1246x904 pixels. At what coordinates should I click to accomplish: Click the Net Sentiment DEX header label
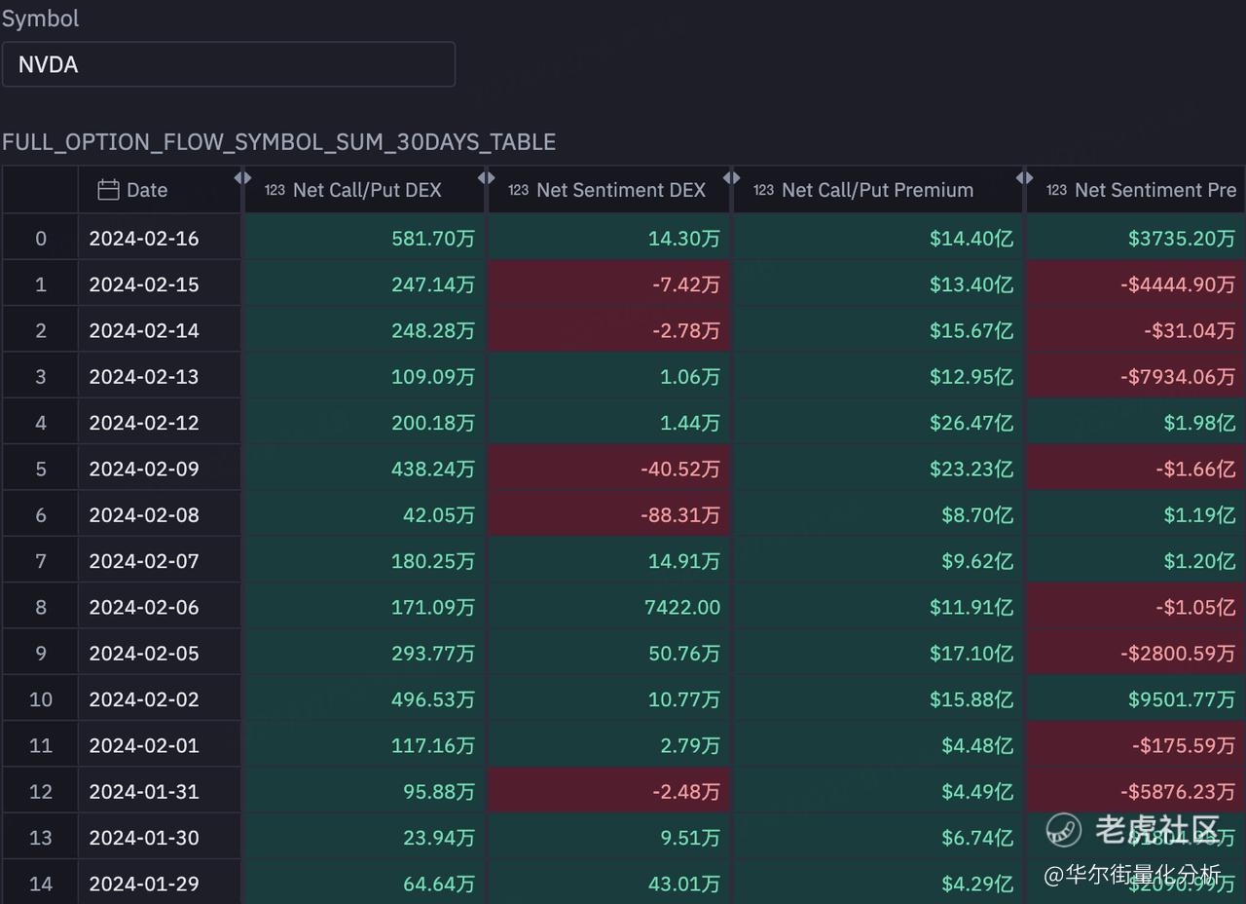click(621, 190)
